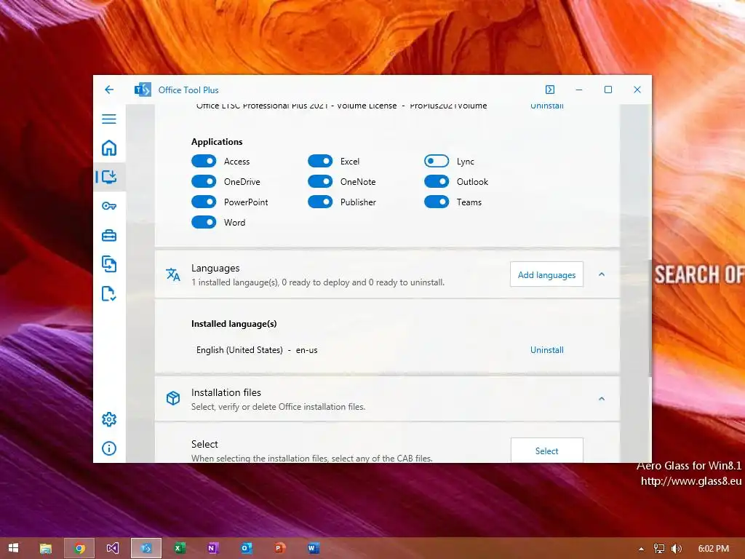Collapse the Languages section chevron
745x559 pixels.
[602, 274]
